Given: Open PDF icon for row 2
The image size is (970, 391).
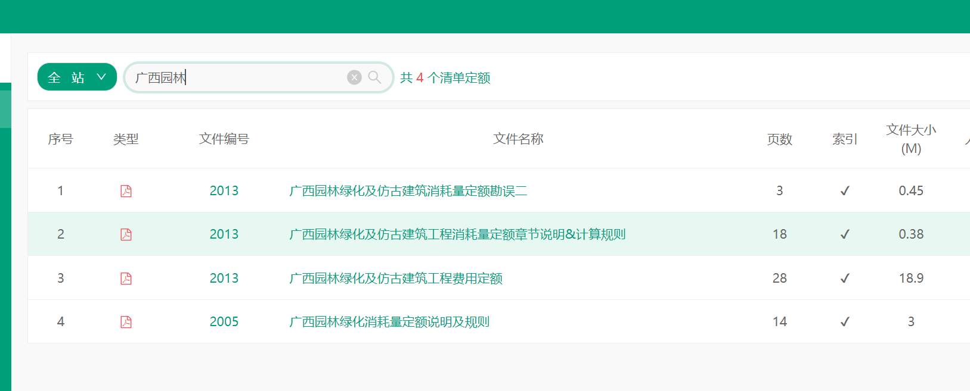Looking at the screenshot, I should coord(126,234).
